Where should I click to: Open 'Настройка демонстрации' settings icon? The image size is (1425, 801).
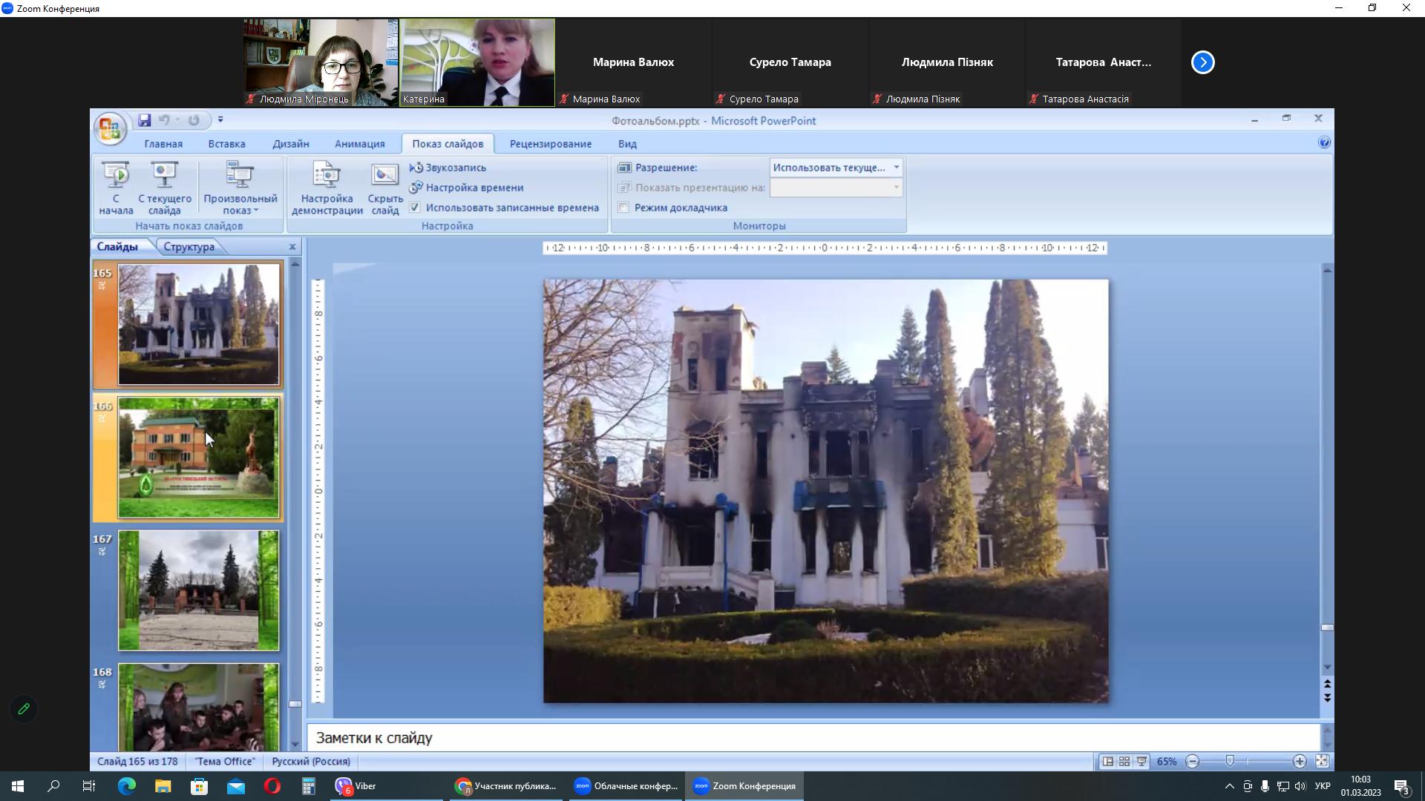[327, 176]
